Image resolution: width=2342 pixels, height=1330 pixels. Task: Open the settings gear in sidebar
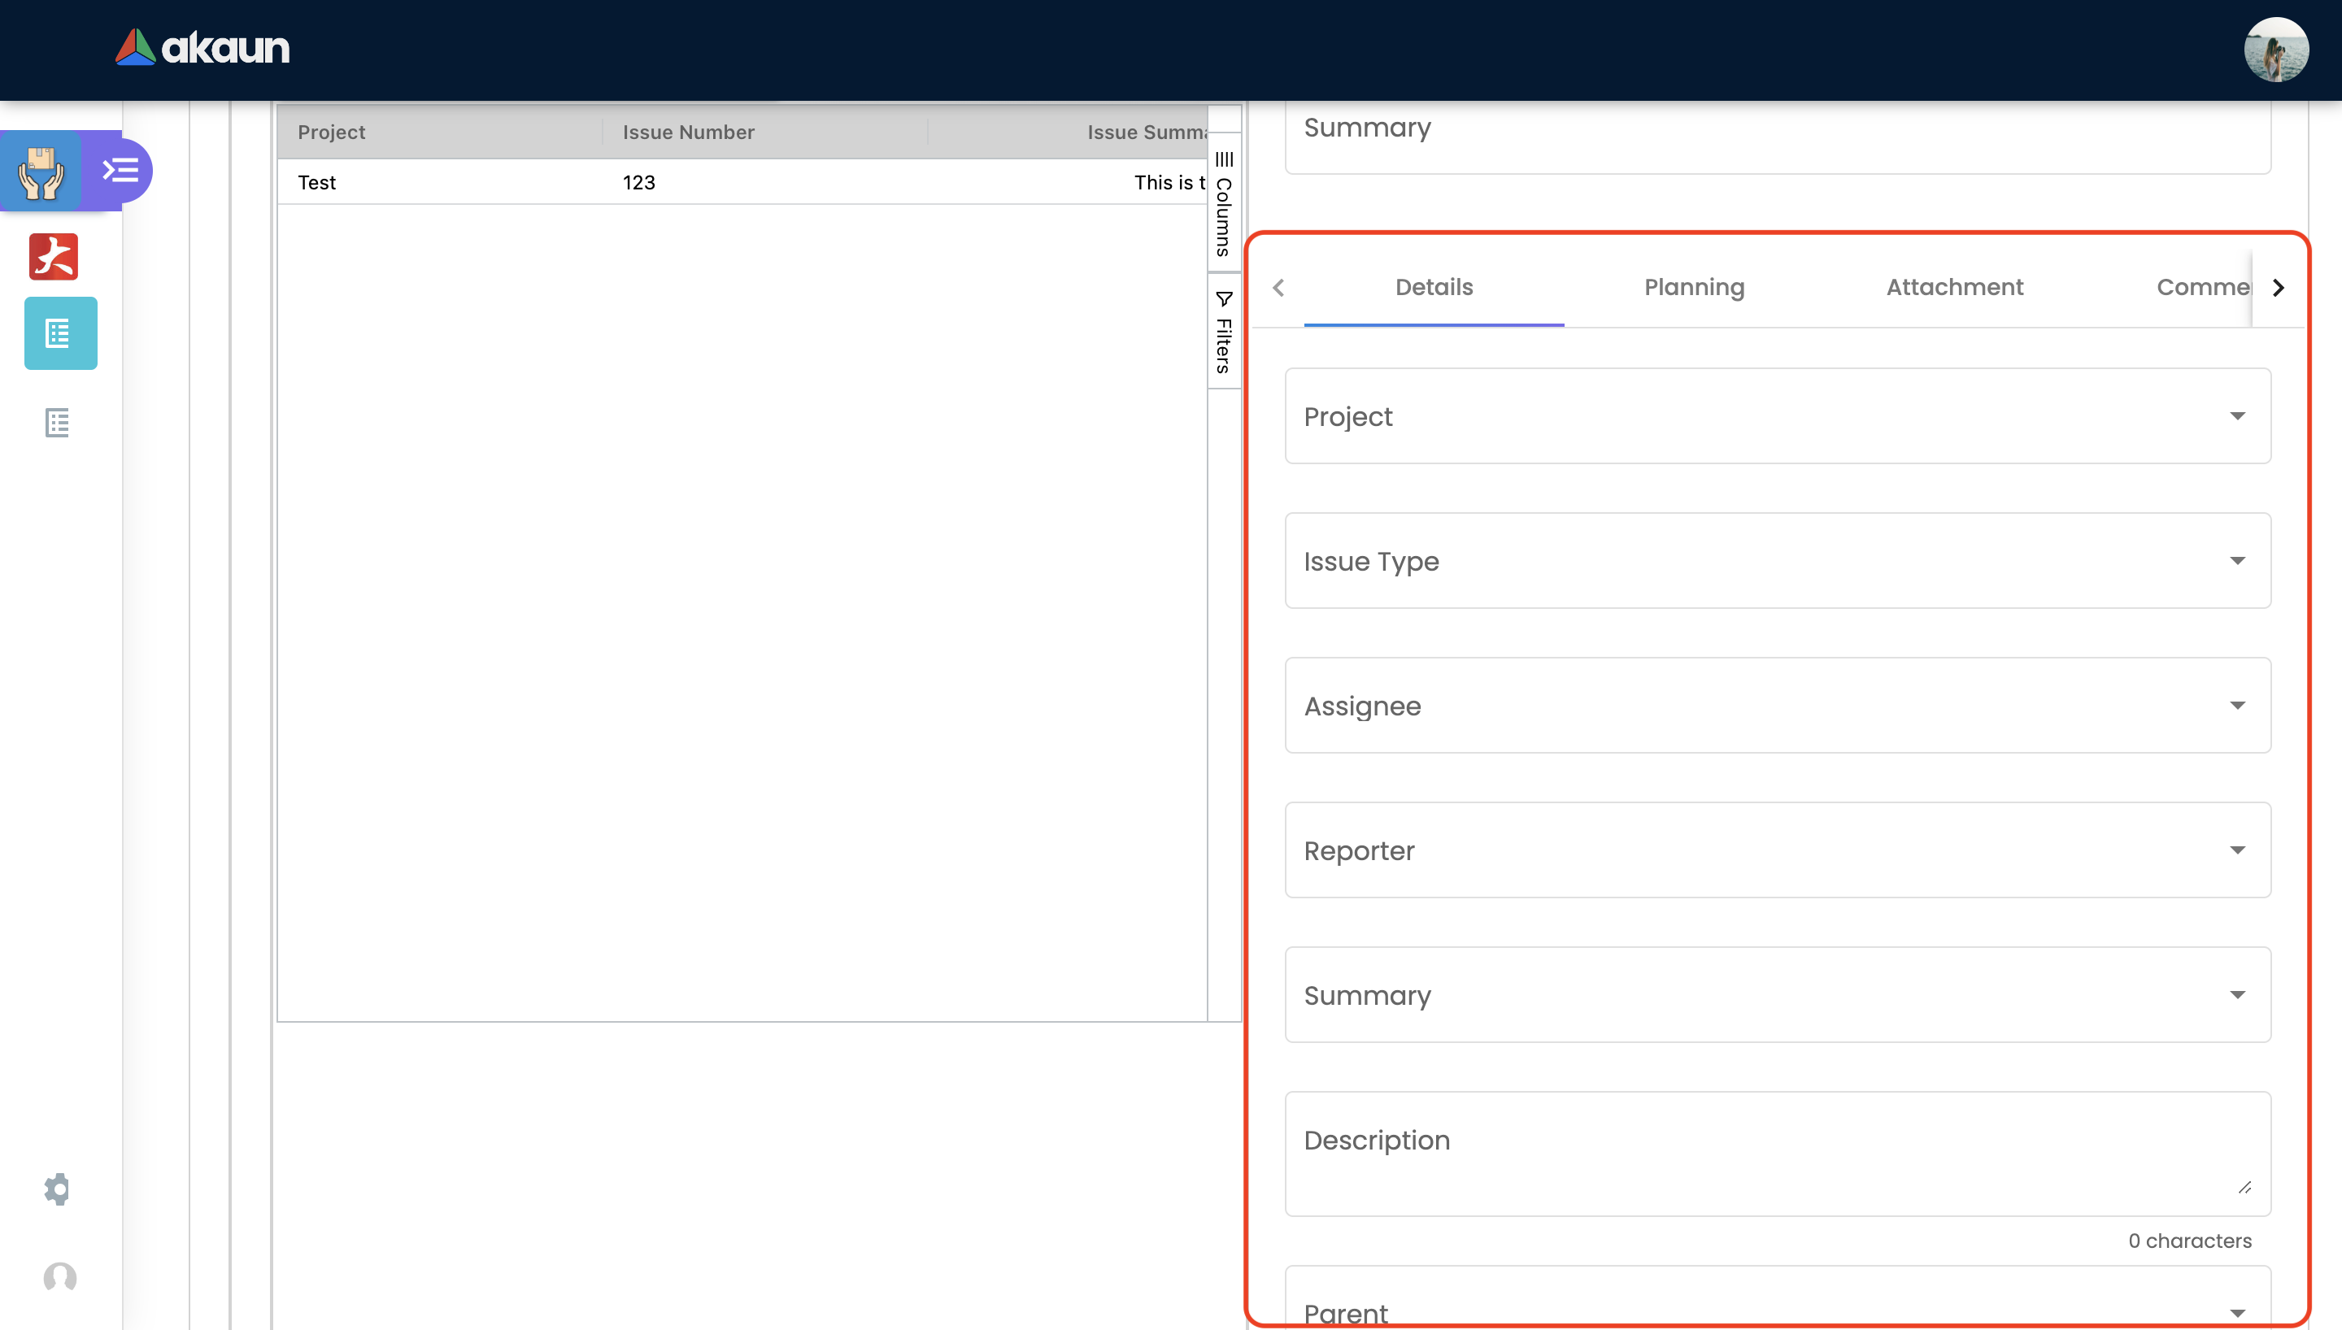click(58, 1189)
